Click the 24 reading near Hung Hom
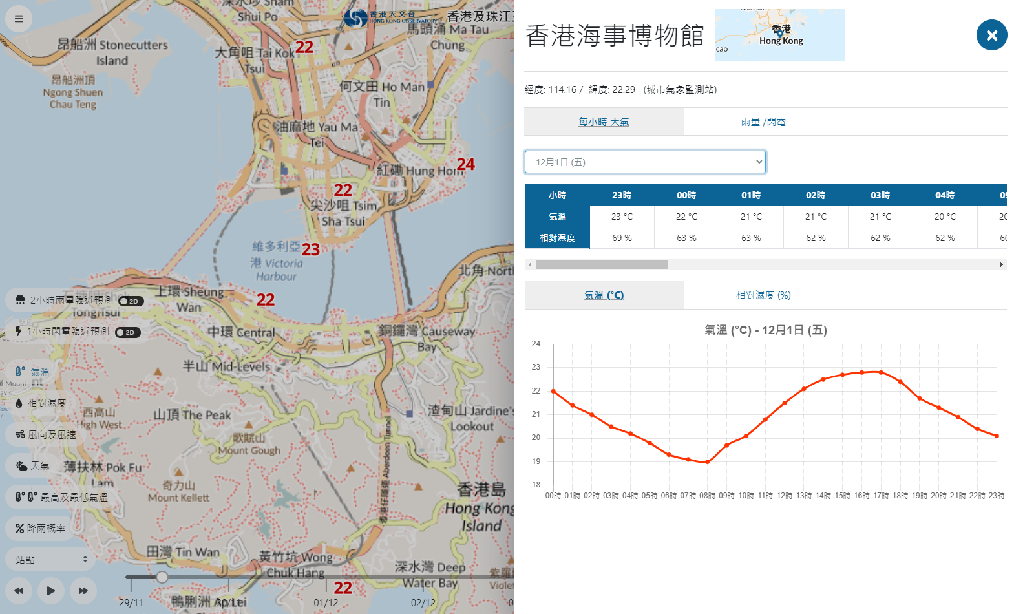 coord(465,165)
